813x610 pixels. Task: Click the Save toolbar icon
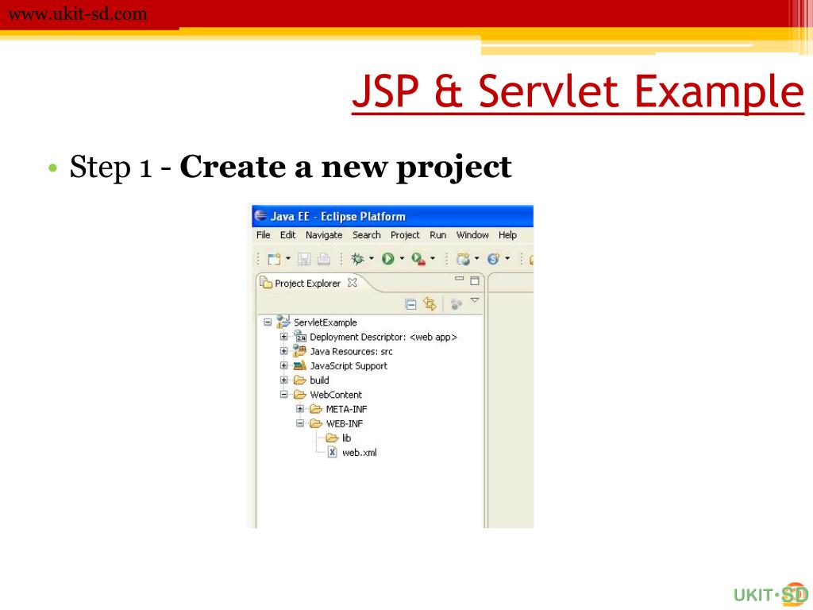(x=304, y=259)
